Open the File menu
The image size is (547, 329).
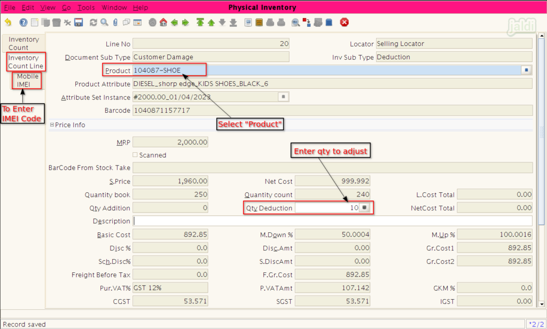(10, 7)
